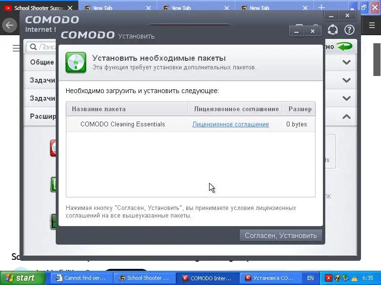
Task: Click the Лицензионное соглашение column header
Action: [235, 109]
